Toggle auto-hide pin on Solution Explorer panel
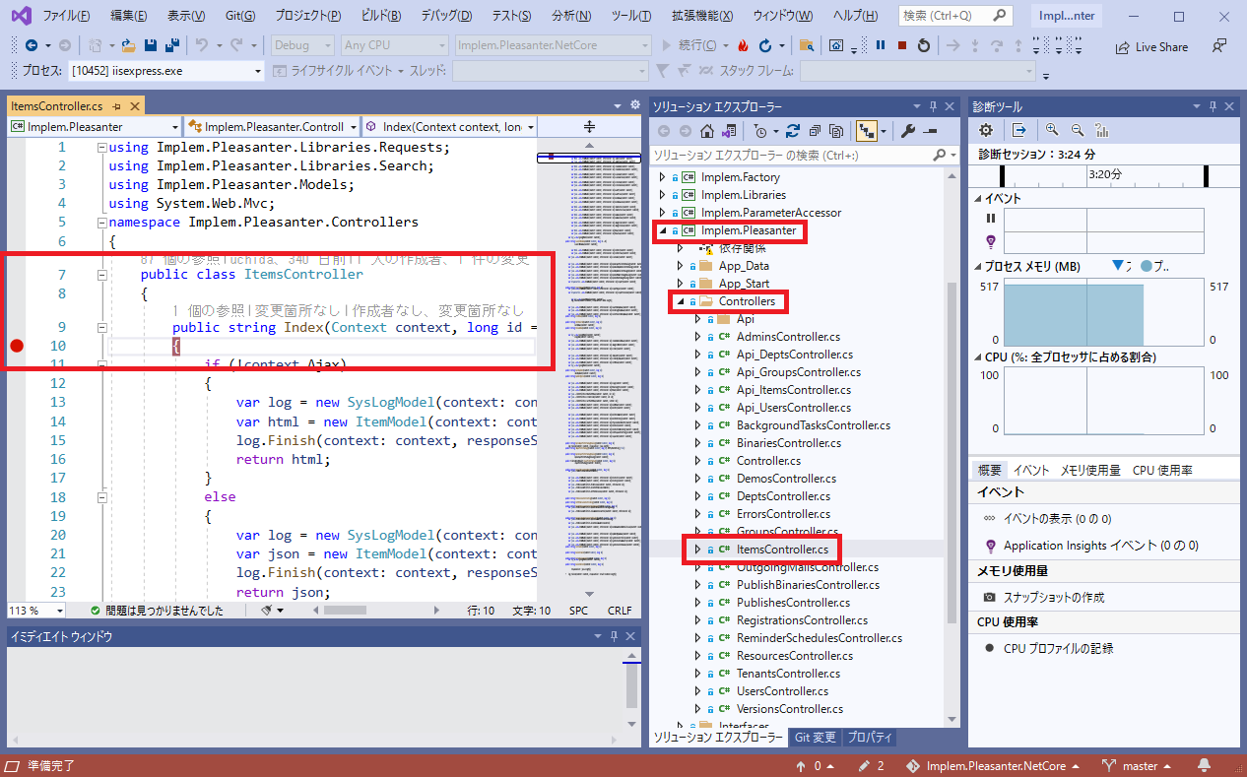Image resolution: width=1247 pixels, height=777 pixels. 933,106
